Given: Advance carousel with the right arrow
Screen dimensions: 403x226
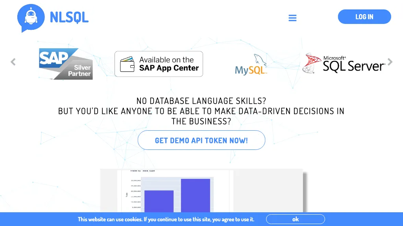Looking at the screenshot, I should click(x=390, y=62).
